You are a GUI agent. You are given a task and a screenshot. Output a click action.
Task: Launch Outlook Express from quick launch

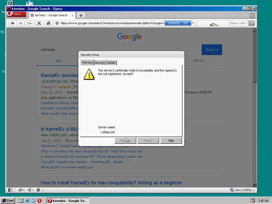tap(33, 201)
